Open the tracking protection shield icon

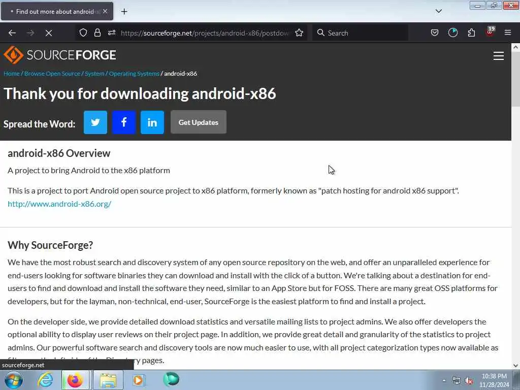click(83, 32)
